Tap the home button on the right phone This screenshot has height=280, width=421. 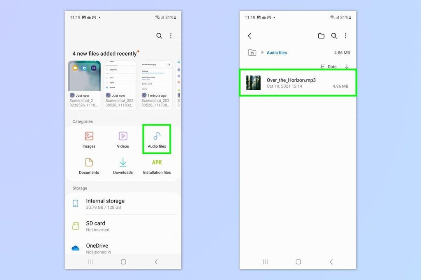point(298,262)
